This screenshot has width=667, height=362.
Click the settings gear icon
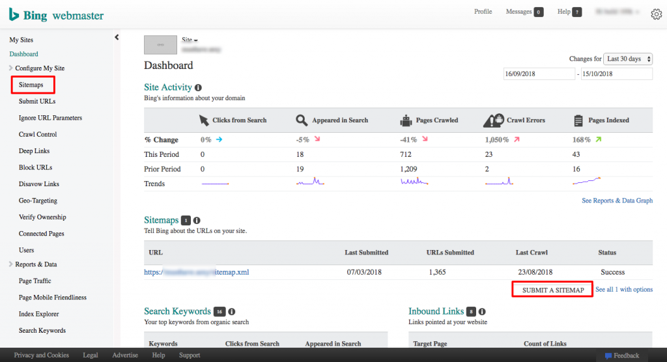coord(656,14)
